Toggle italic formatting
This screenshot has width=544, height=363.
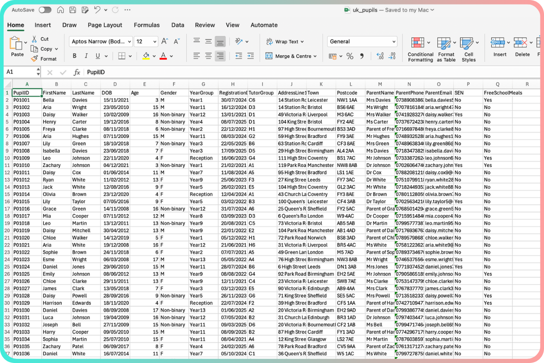86,56
